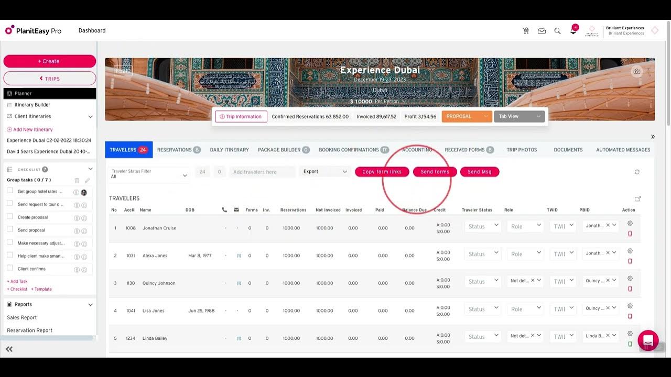Image resolution: width=671 pixels, height=377 pixels.
Task: Click the phone column header icon
Action: pos(224,210)
